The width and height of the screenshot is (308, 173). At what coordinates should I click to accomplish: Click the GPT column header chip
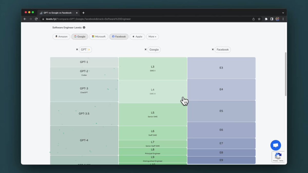pyautogui.click(x=85, y=49)
